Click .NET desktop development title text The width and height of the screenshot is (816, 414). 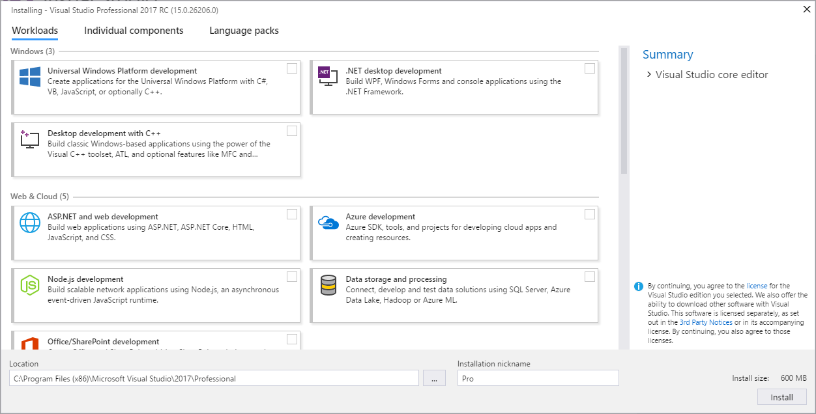pos(394,71)
